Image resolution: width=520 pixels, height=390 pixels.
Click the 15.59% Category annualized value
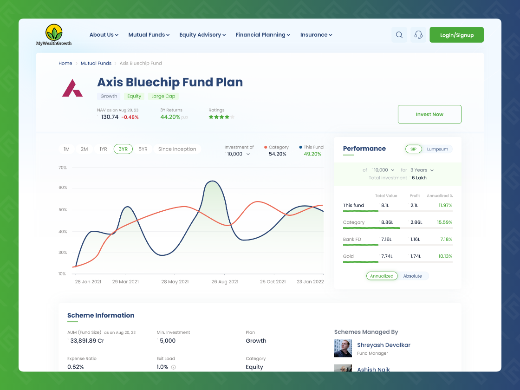[x=445, y=222]
